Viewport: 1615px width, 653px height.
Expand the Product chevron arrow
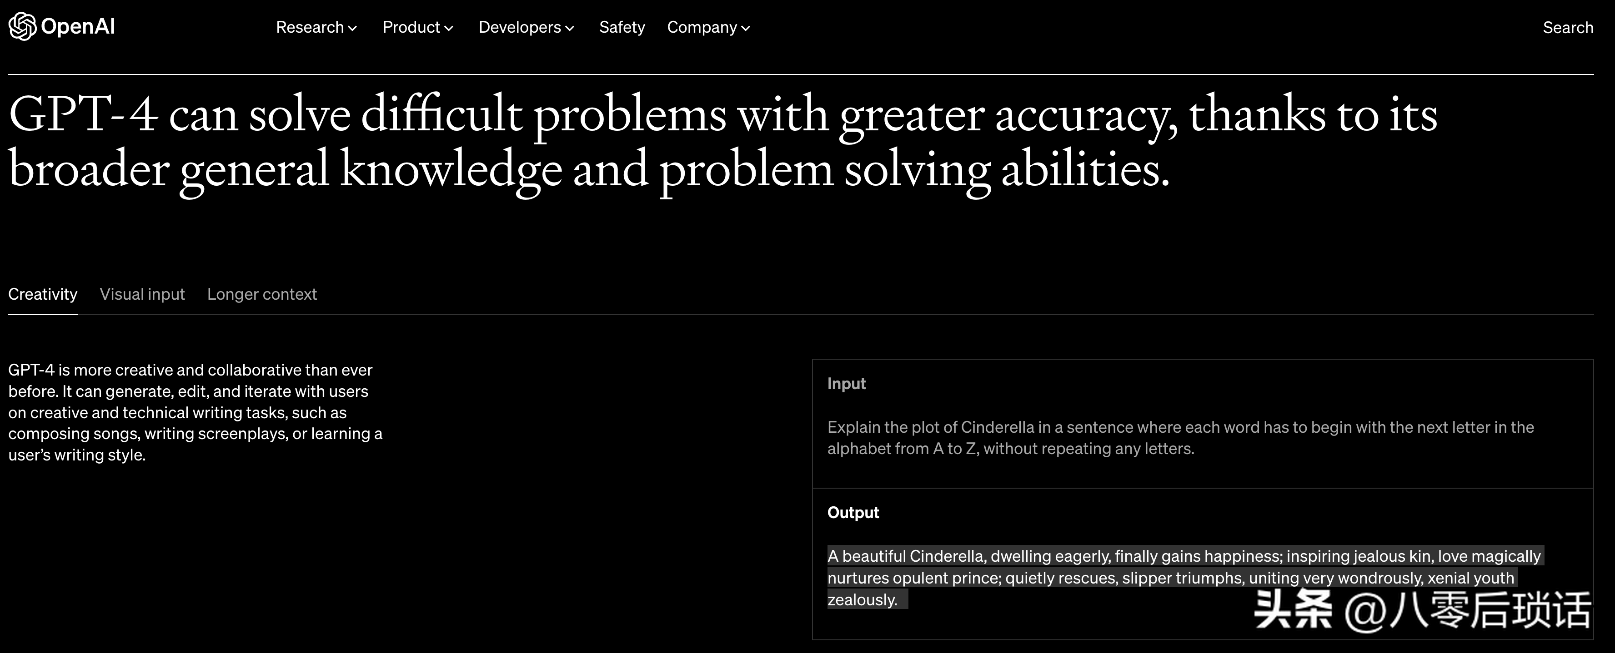pyautogui.click(x=448, y=28)
